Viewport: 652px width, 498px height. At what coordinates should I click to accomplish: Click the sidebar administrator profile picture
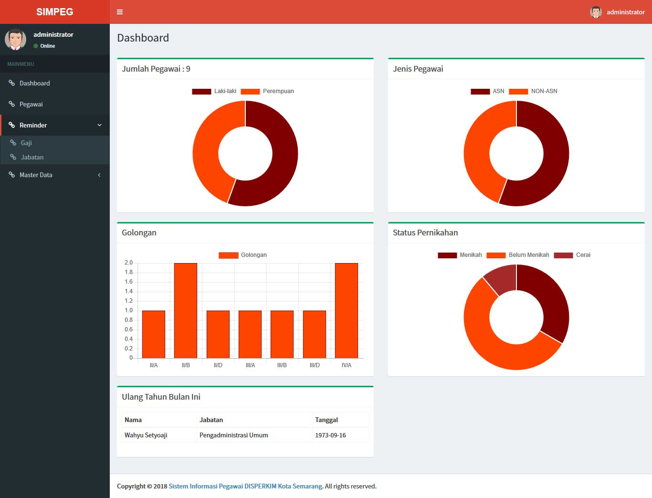point(15,40)
